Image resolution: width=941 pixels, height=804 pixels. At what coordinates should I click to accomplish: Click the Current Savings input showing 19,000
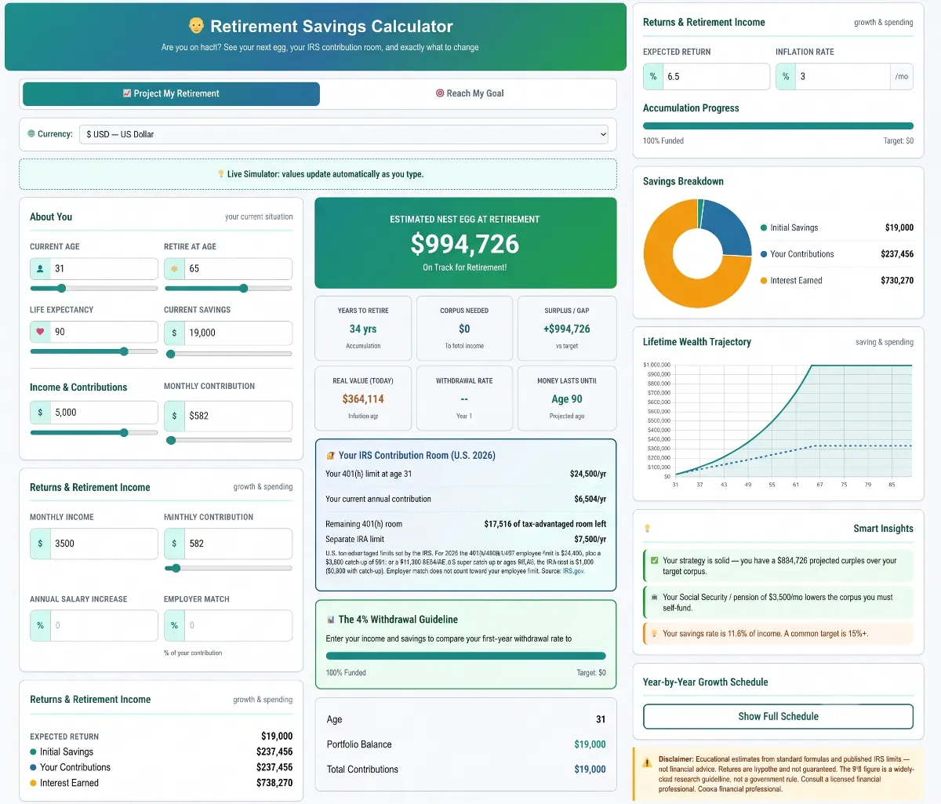pyautogui.click(x=238, y=333)
